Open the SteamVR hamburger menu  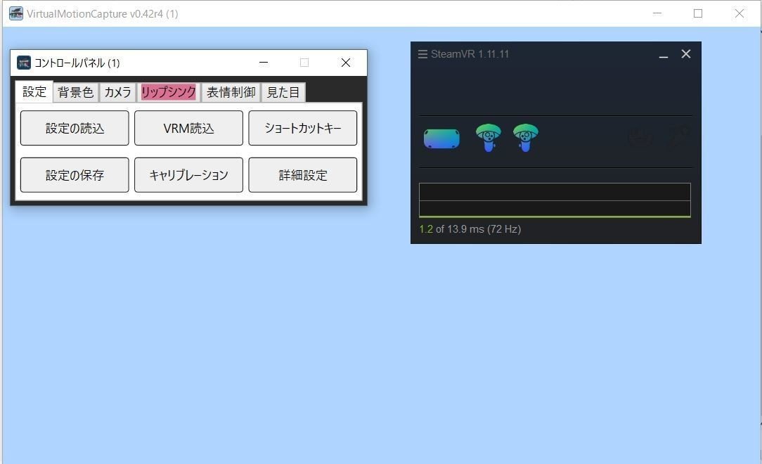(x=422, y=53)
